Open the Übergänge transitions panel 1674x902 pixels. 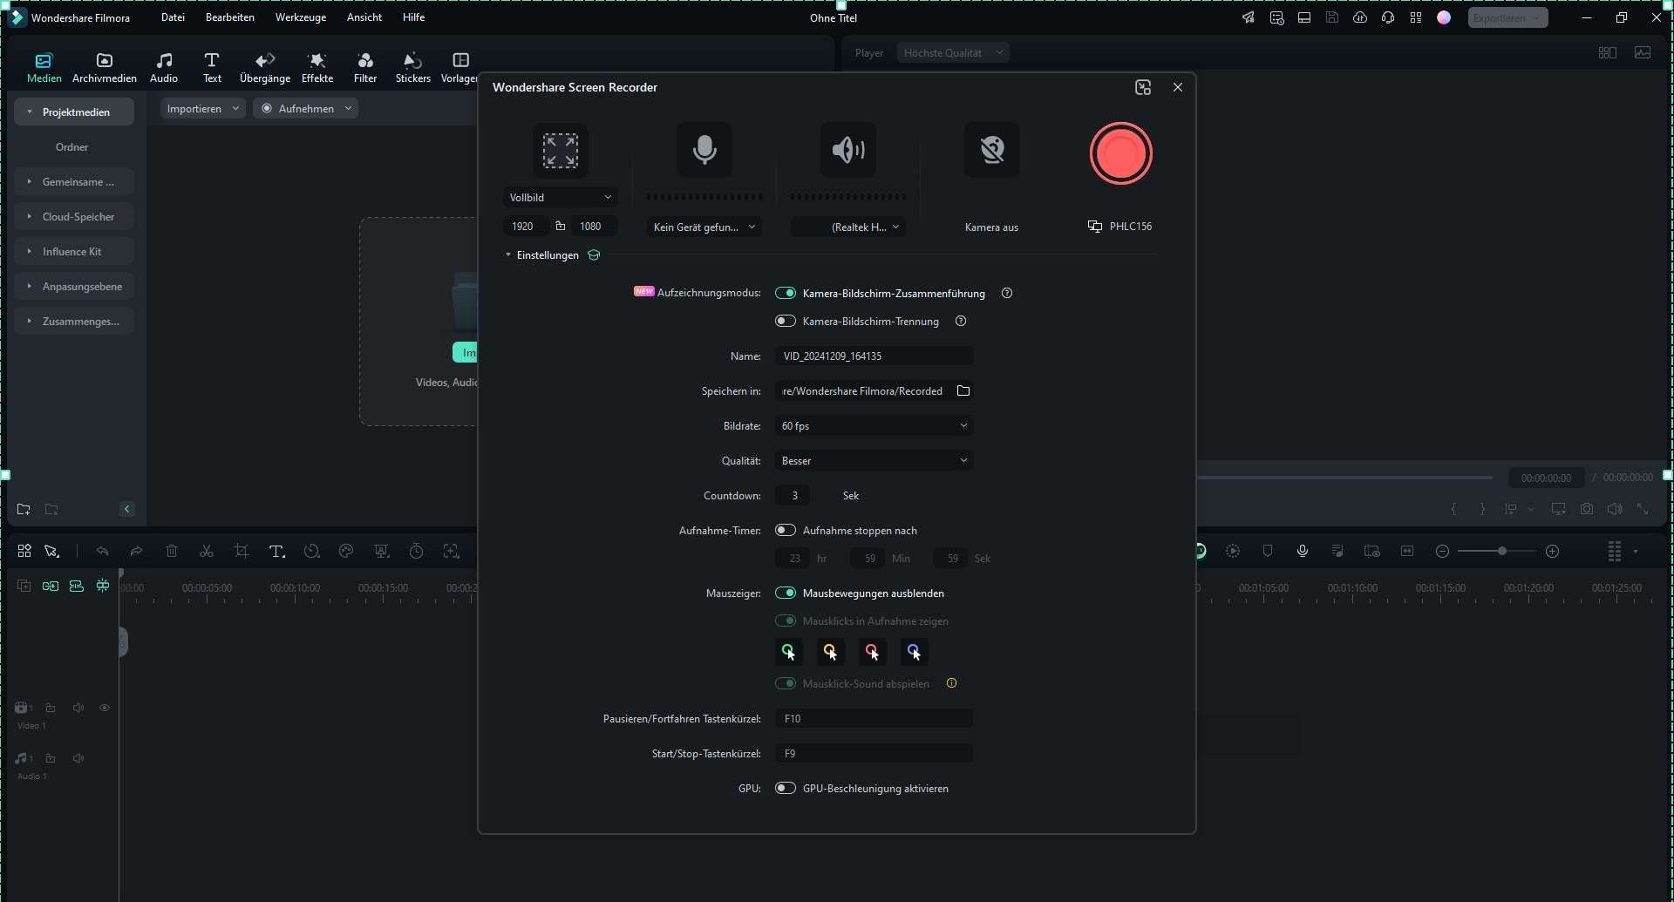265,68
